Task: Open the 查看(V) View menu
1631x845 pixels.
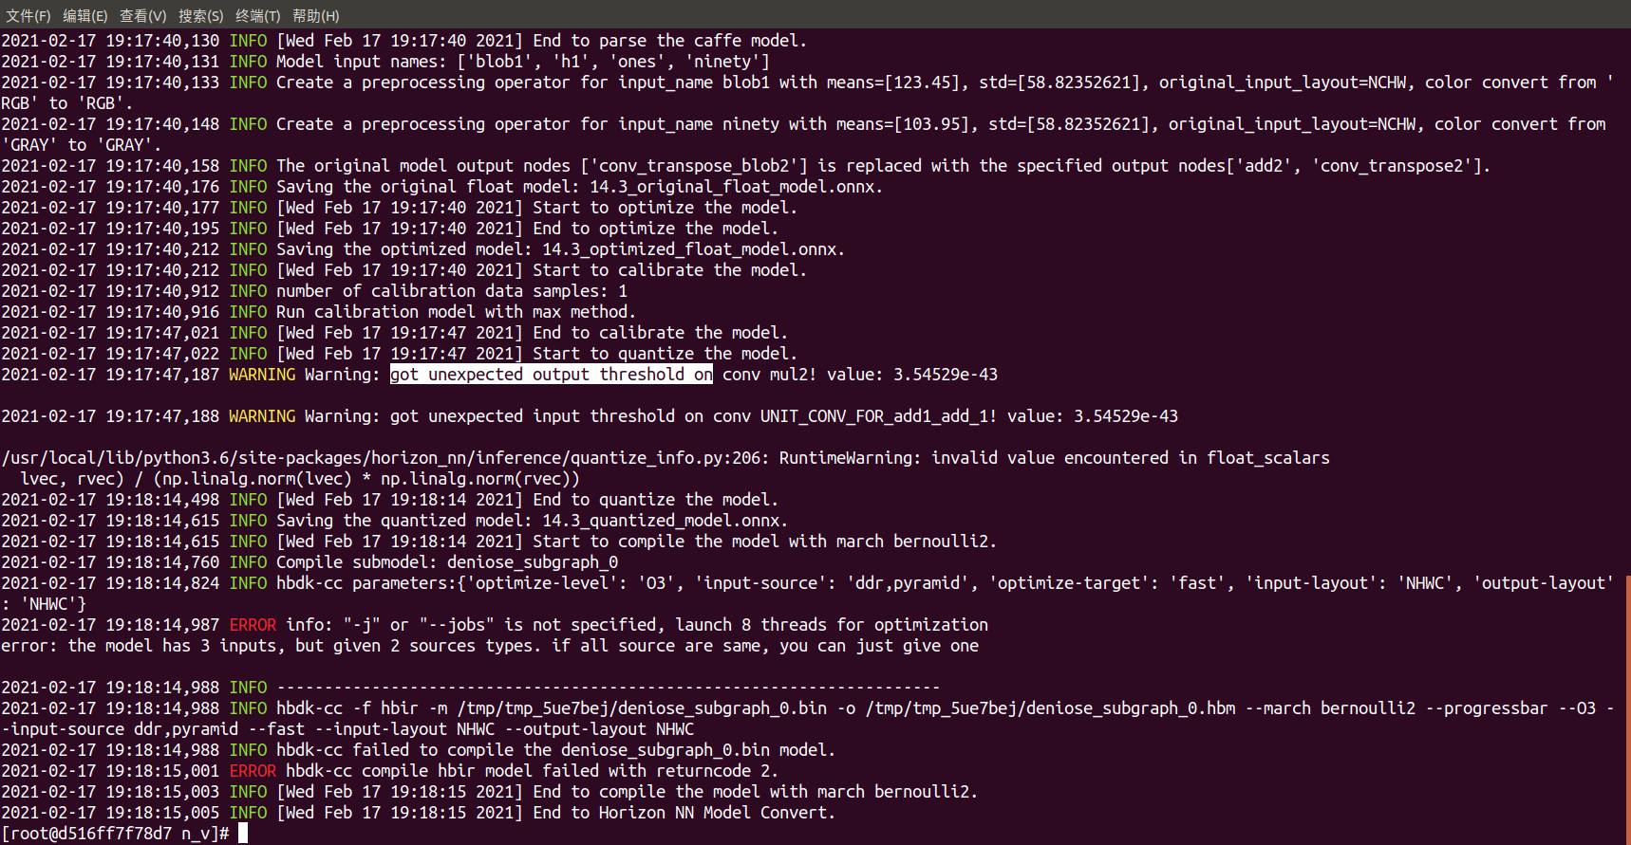Action: (x=142, y=15)
